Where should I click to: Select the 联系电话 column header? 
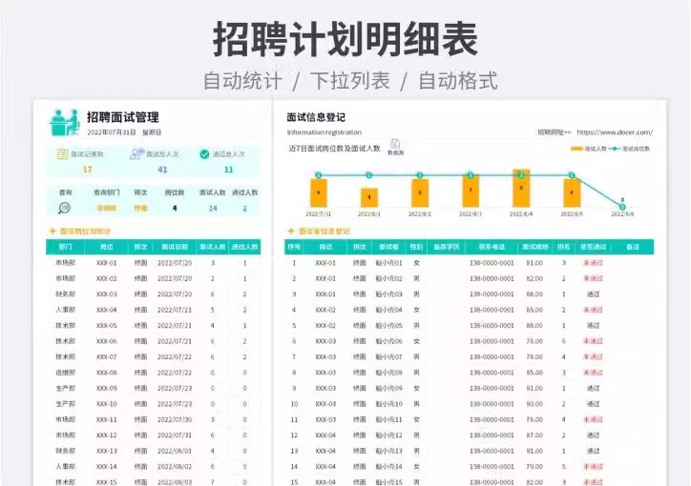(492, 247)
